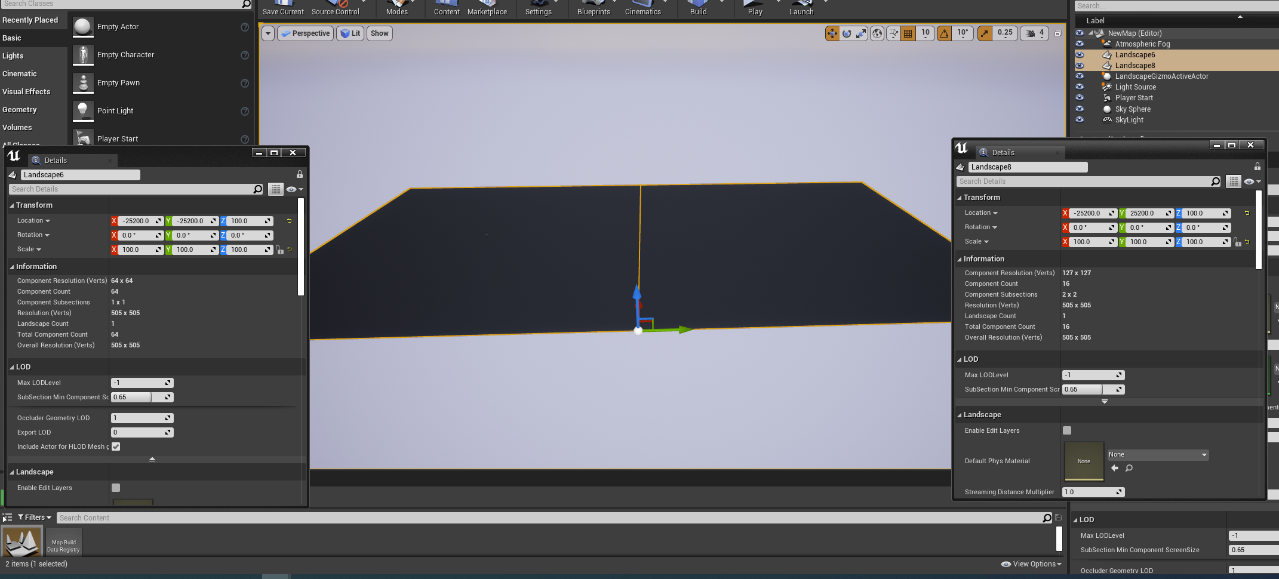The height and width of the screenshot is (579, 1279).
Task: Open Settings in main toolbar
Action: 539,8
